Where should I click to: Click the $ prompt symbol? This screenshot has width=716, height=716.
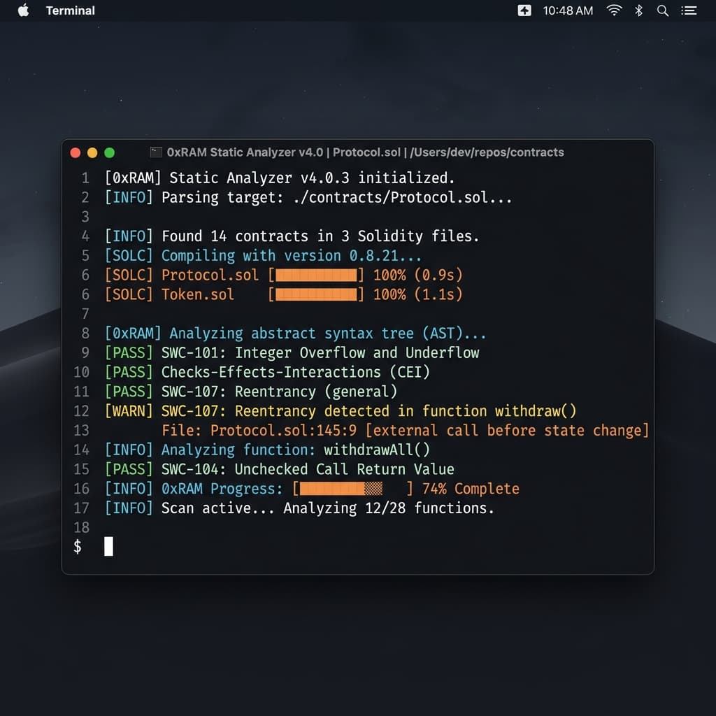point(78,546)
